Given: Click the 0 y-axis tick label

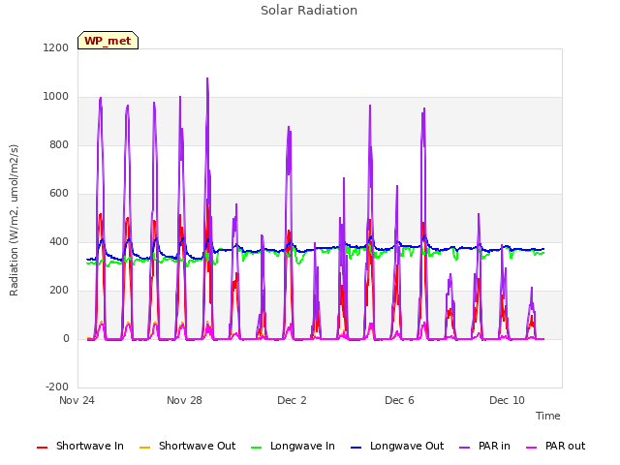Looking at the screenshot, I should (66, 338).
